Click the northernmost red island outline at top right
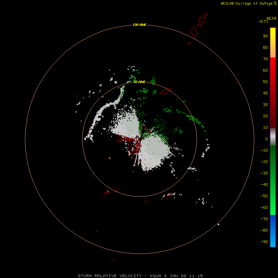The image size is (278, 278). click(202, 20)
